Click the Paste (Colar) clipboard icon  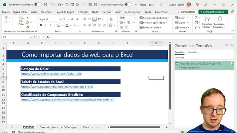point(21,20)
